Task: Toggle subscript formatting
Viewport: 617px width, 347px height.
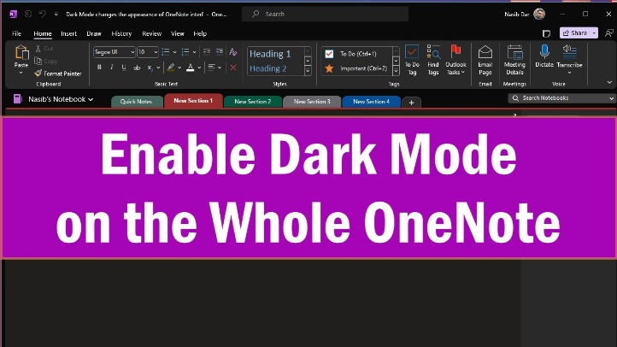Action: pyautogui.click(x=150, y=68)
